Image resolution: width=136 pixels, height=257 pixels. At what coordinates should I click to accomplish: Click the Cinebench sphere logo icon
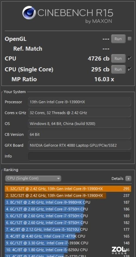29,13
